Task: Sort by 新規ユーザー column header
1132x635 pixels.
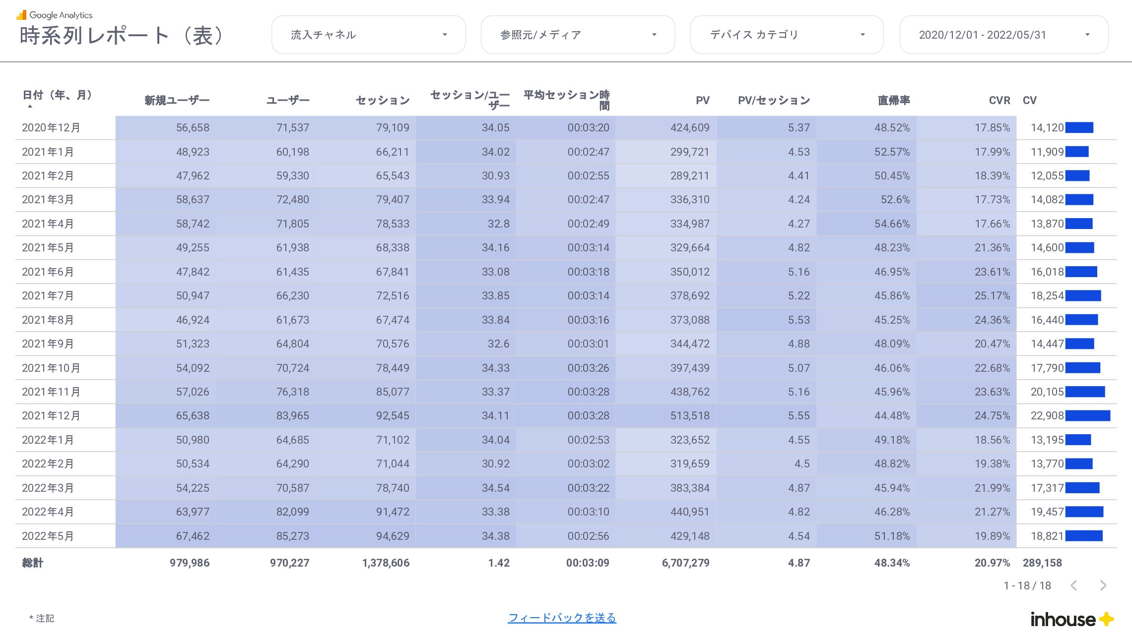Action: [x=177, y=100]
